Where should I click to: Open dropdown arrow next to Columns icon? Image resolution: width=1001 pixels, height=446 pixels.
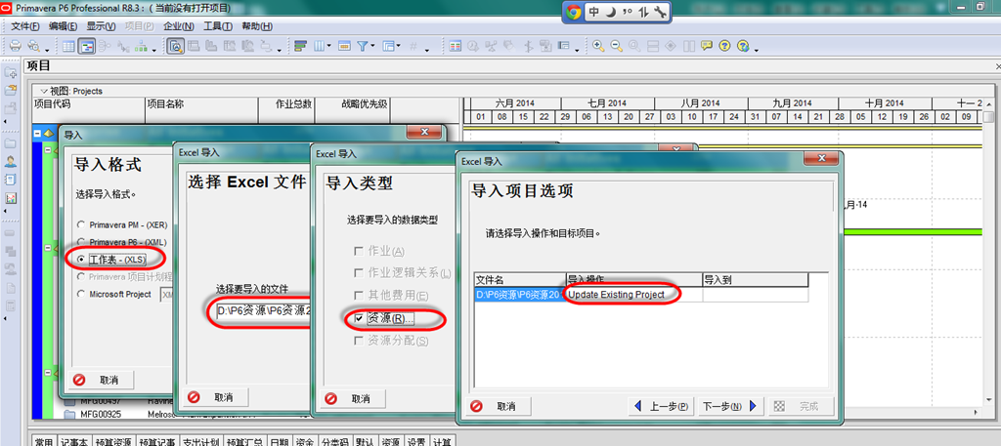[x=329, y=47]
